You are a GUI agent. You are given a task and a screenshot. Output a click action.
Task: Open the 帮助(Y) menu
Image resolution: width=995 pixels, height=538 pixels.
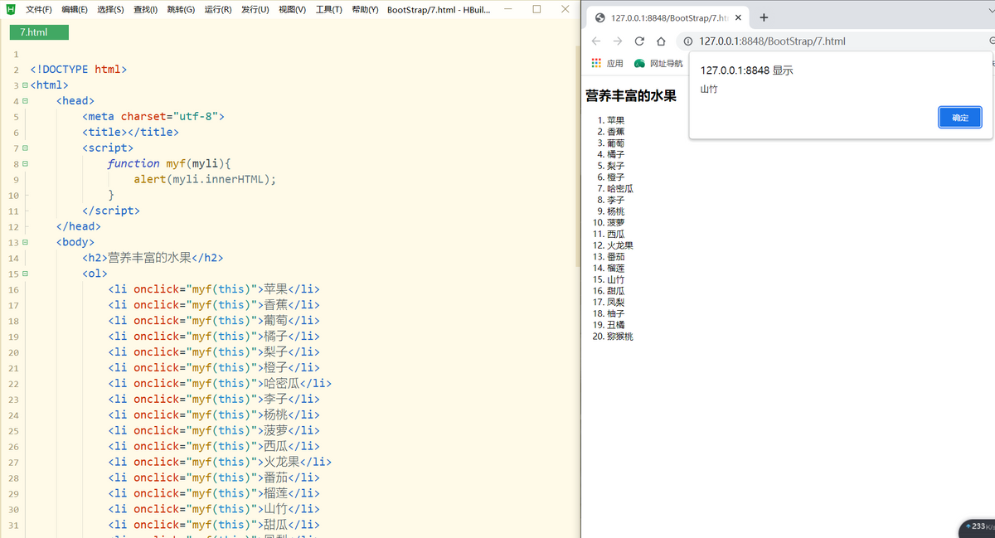click(x=365, y=10)
